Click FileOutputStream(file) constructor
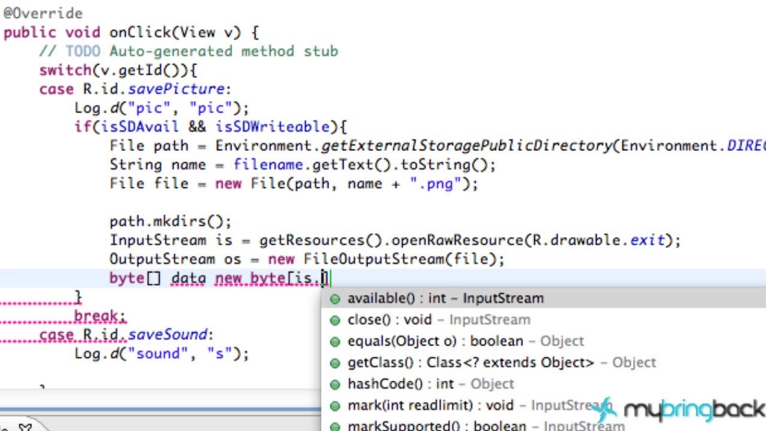766x431 pixels. (399, 260)
